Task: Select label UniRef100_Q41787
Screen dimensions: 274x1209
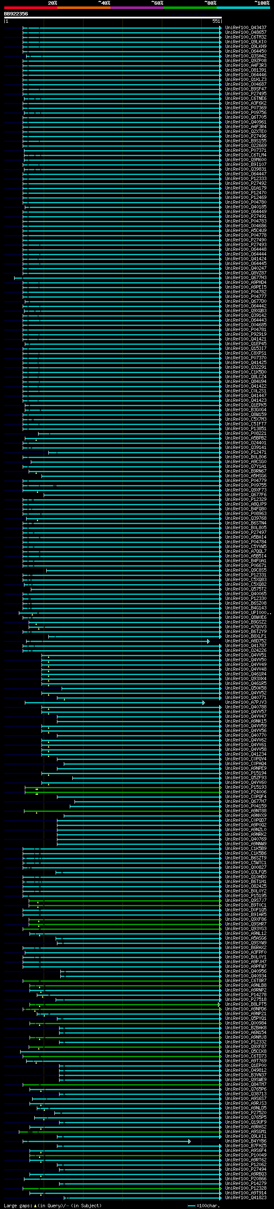Action: (x=245, y=646)
